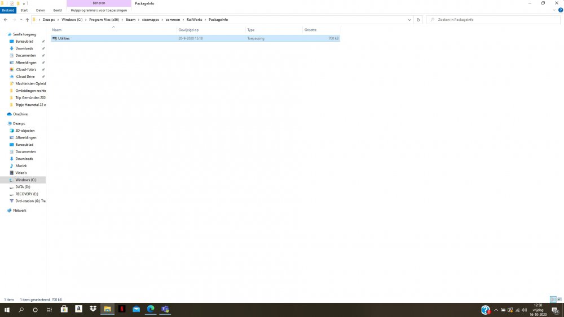564x317 pixels.
Task: Switch to details view in status bar
Action: (553, 300)
